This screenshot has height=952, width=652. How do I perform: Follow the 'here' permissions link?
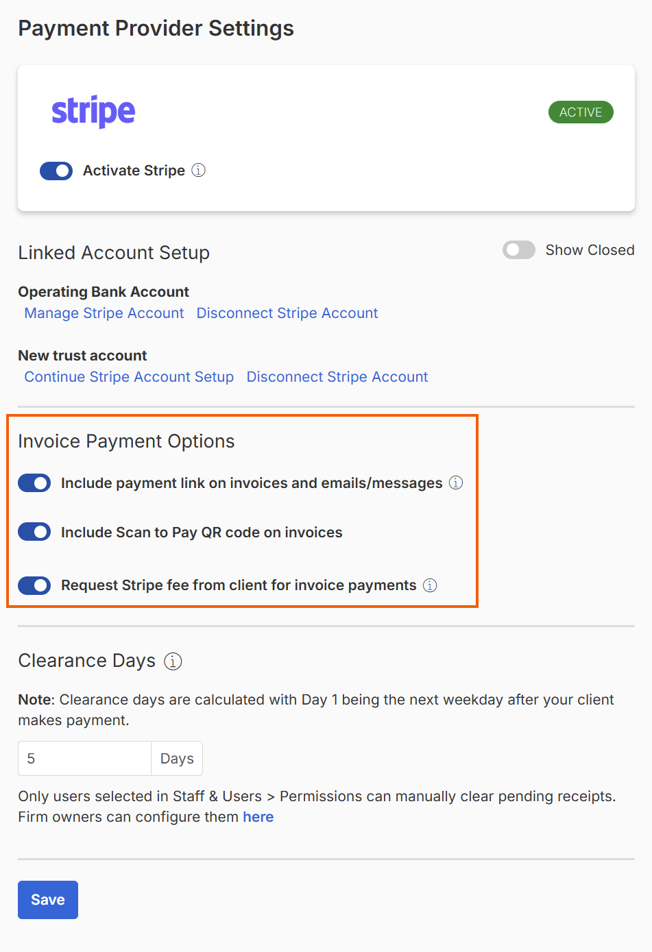point(258,817)
